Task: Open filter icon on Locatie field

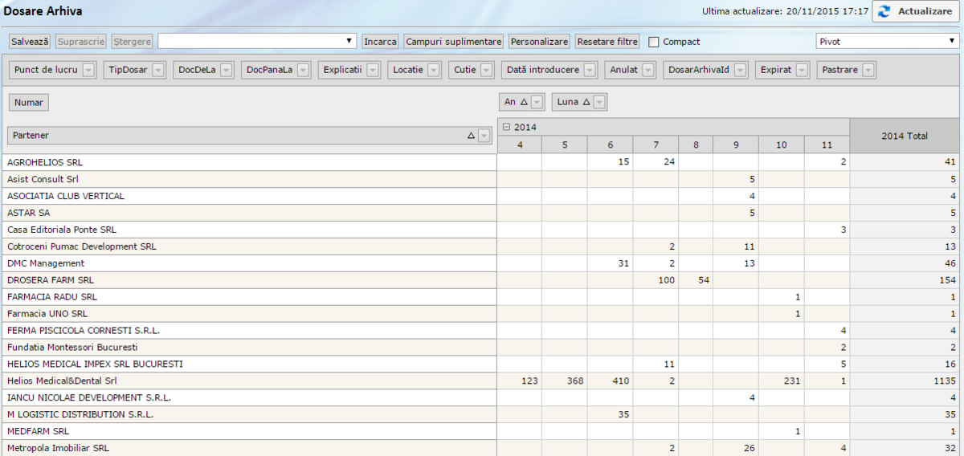Action: [434, 71]
